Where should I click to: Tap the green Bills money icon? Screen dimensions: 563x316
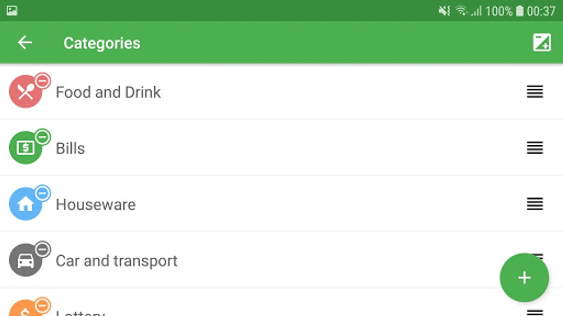coord(26,148)
